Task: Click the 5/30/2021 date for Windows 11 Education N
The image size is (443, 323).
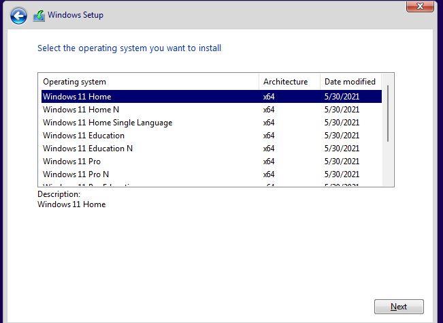Action: point(342,149)
